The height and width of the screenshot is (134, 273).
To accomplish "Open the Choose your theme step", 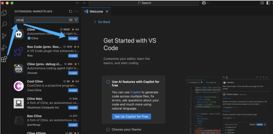I will coord(126,130).
